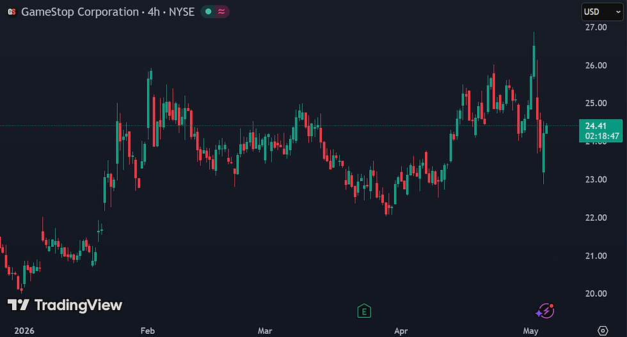Click the purple lightning events icon

pos(545,311)
